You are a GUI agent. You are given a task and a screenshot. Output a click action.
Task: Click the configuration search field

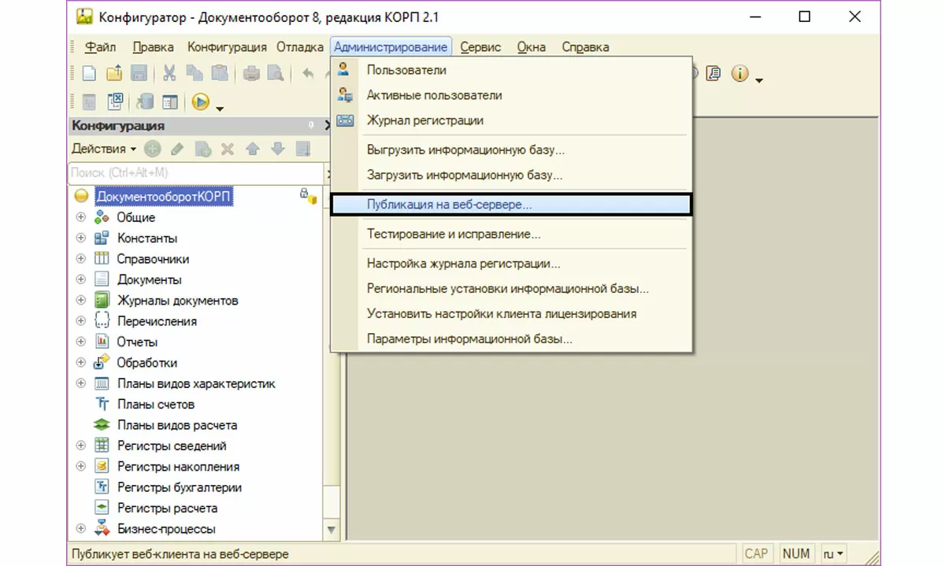point(196,172)
